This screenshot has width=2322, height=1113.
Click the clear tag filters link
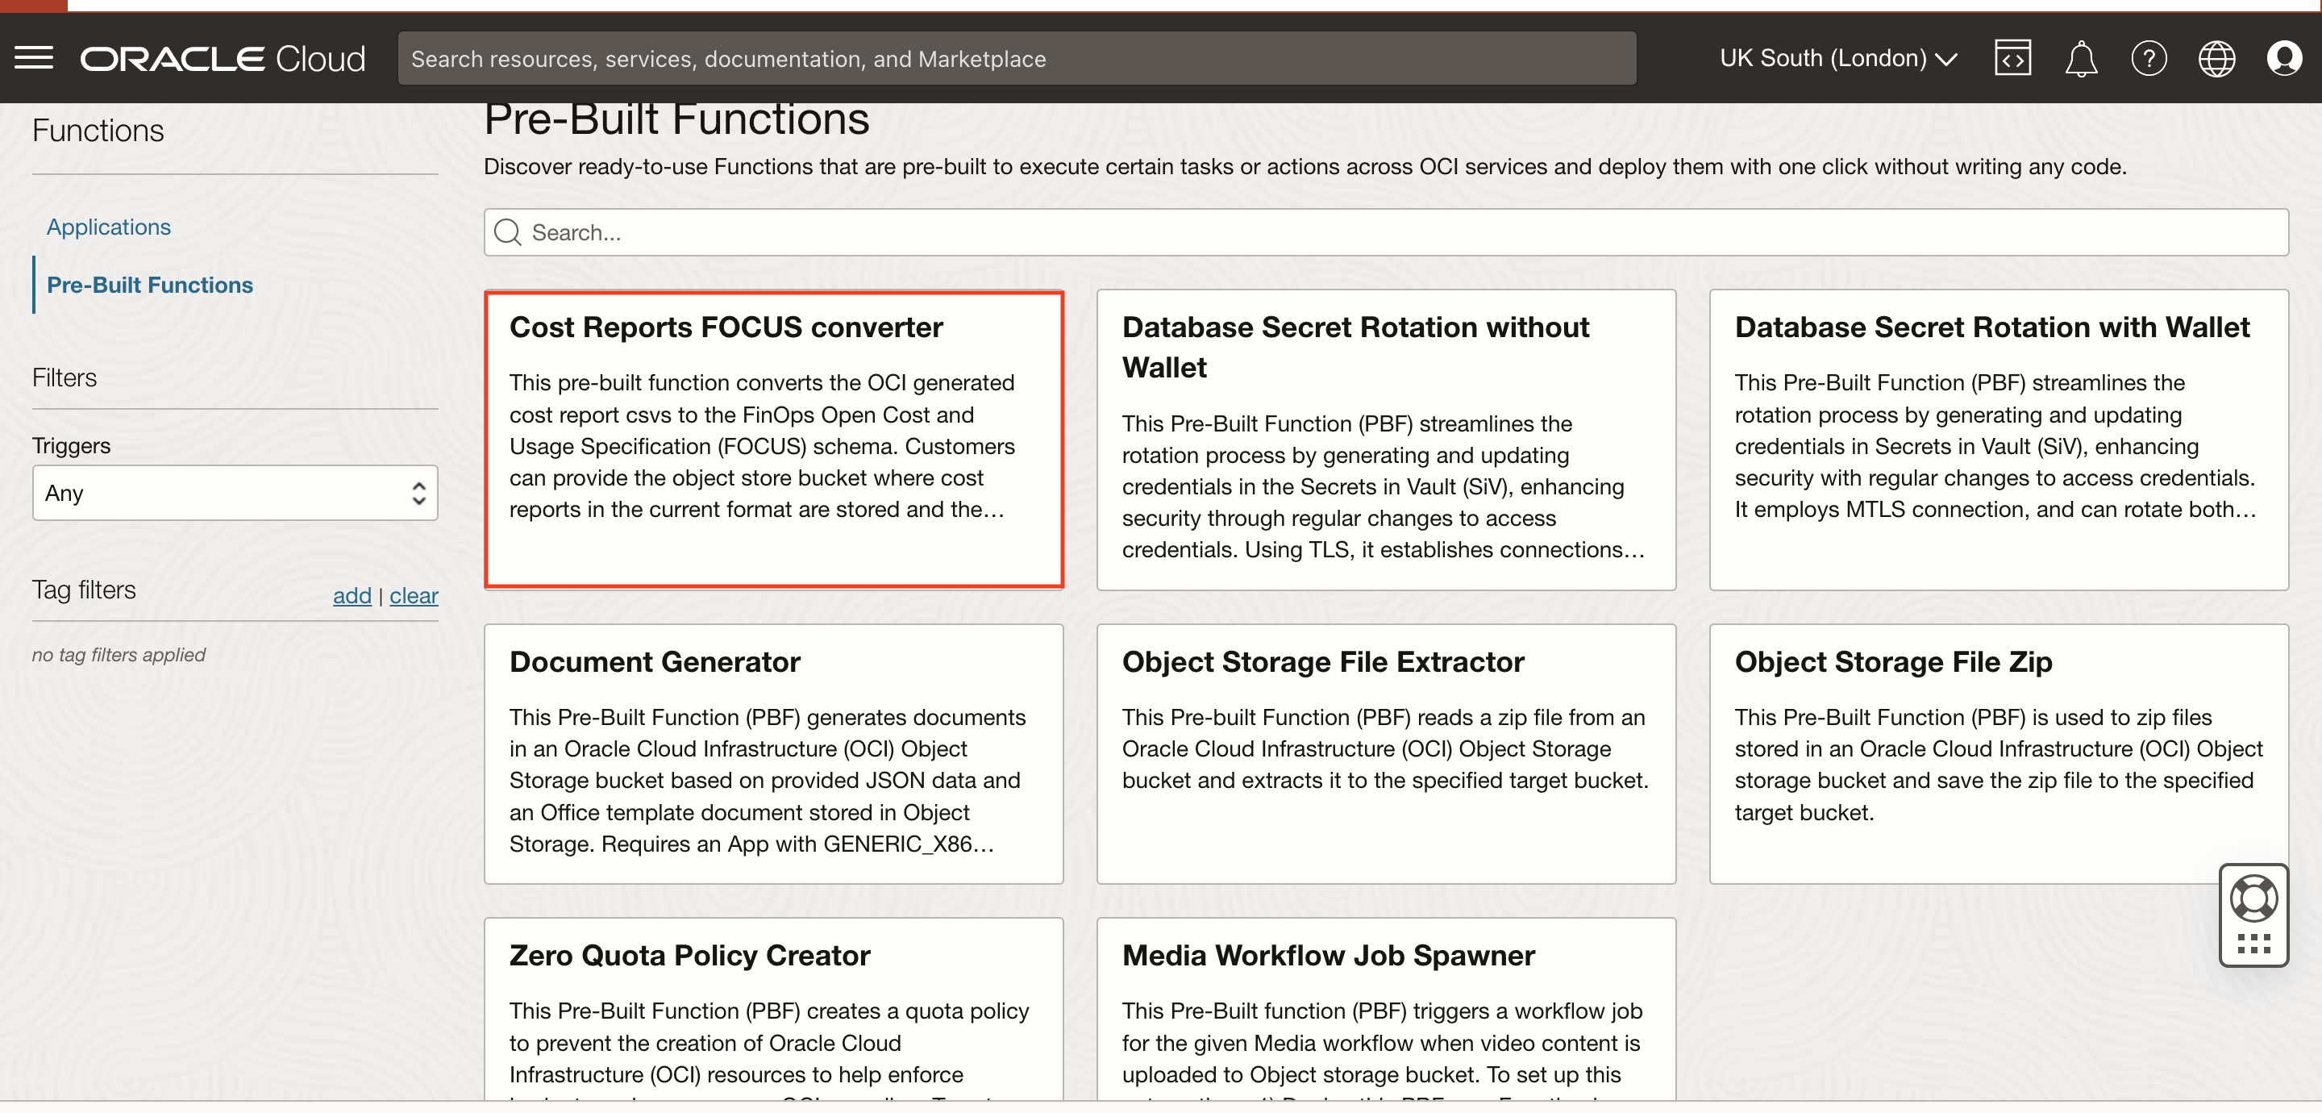[413, 596]
